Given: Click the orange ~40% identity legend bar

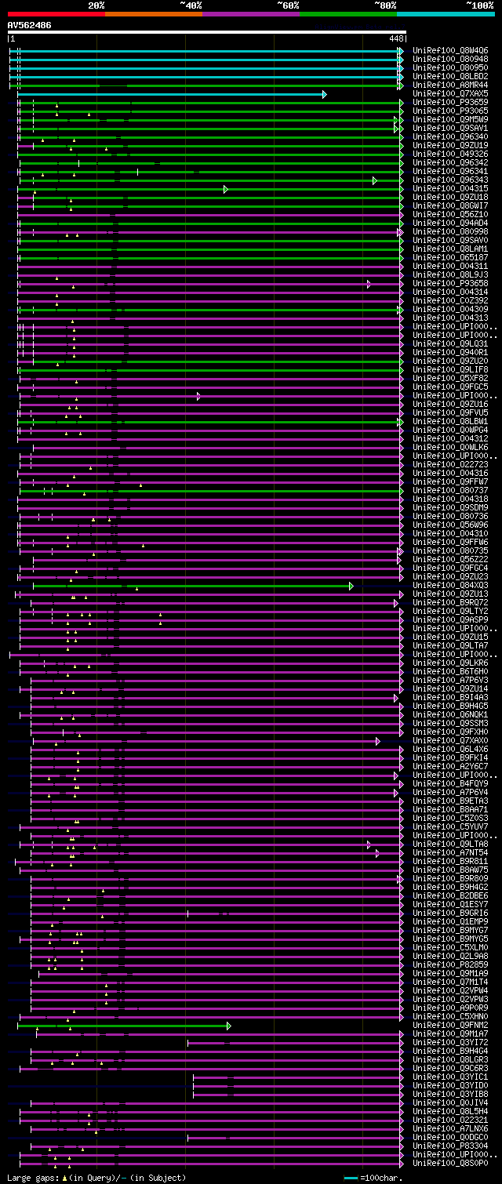Looking at the screenshot, I should 154,14.
